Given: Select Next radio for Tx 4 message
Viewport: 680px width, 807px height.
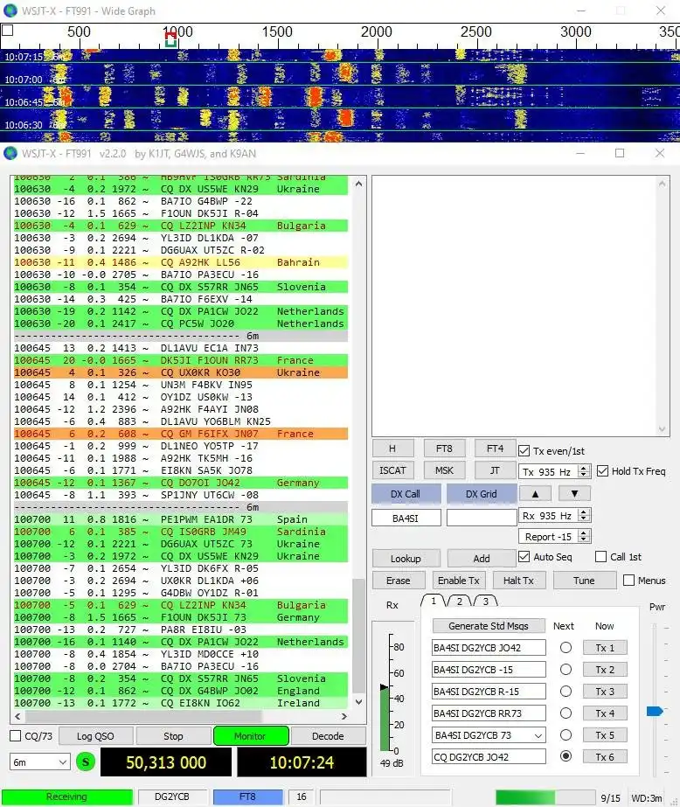Looking at the screenshot, I should point(566,713).
